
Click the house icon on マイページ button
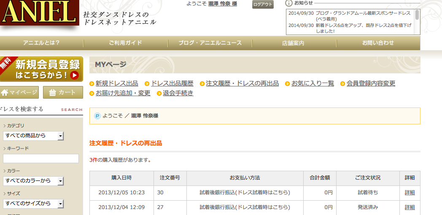pyautogui.click(x=5, y=92)
